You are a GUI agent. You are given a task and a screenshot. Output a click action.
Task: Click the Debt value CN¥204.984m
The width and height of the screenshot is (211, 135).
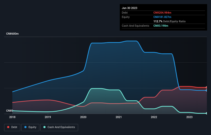pyautogui.click(x=162, y=13)
